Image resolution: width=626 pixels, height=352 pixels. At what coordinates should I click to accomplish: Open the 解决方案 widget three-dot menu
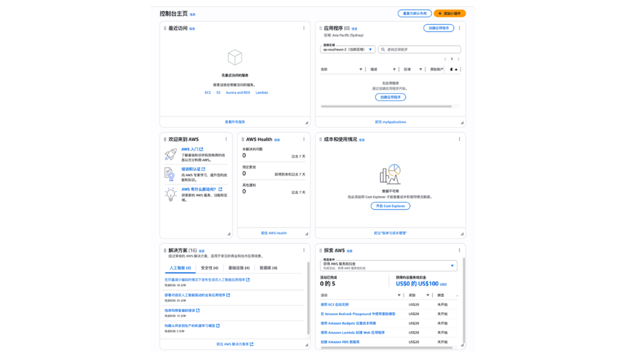pyautogui.click(x=304, y=250)
